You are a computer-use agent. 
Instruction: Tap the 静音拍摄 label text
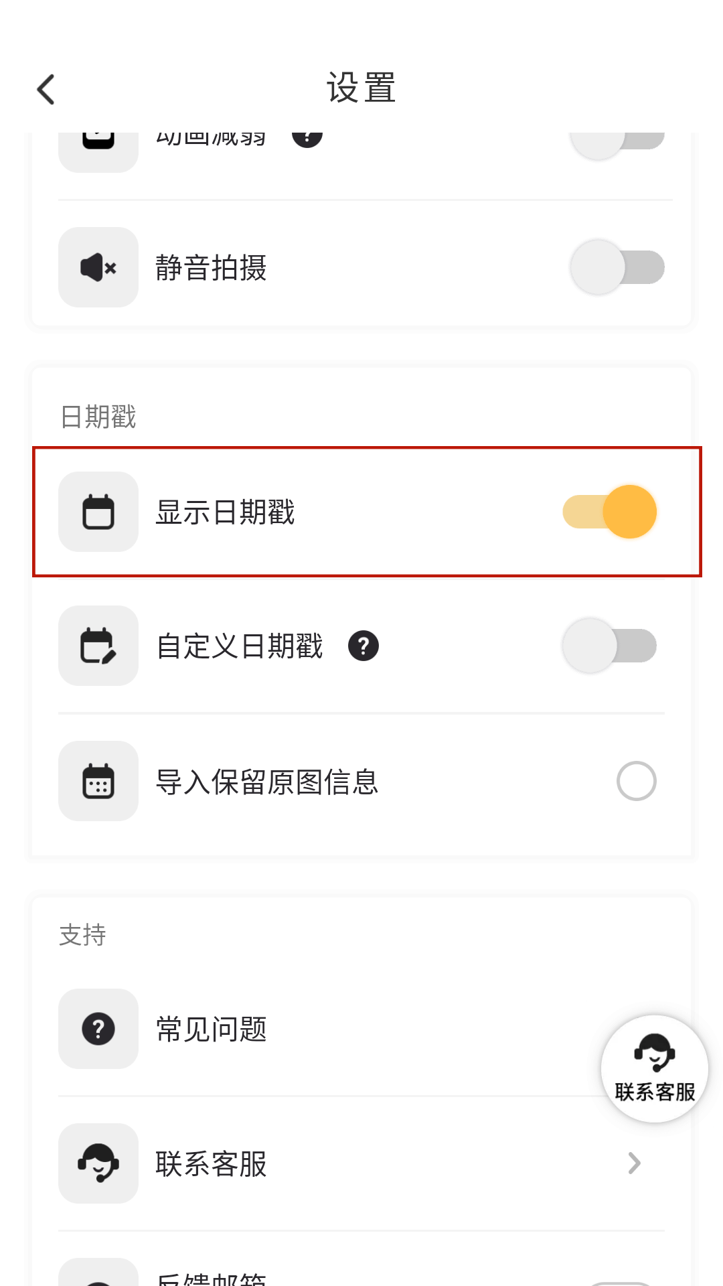click(212, 267)
